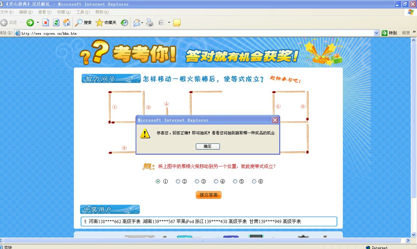Viewport: 417px width, 249px height.
Task: Select answer option ⑥
Action: 254,181
